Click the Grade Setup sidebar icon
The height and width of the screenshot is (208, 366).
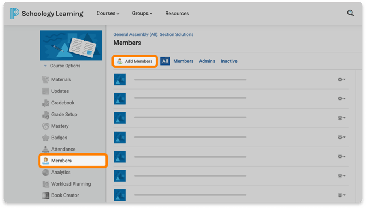45,115
